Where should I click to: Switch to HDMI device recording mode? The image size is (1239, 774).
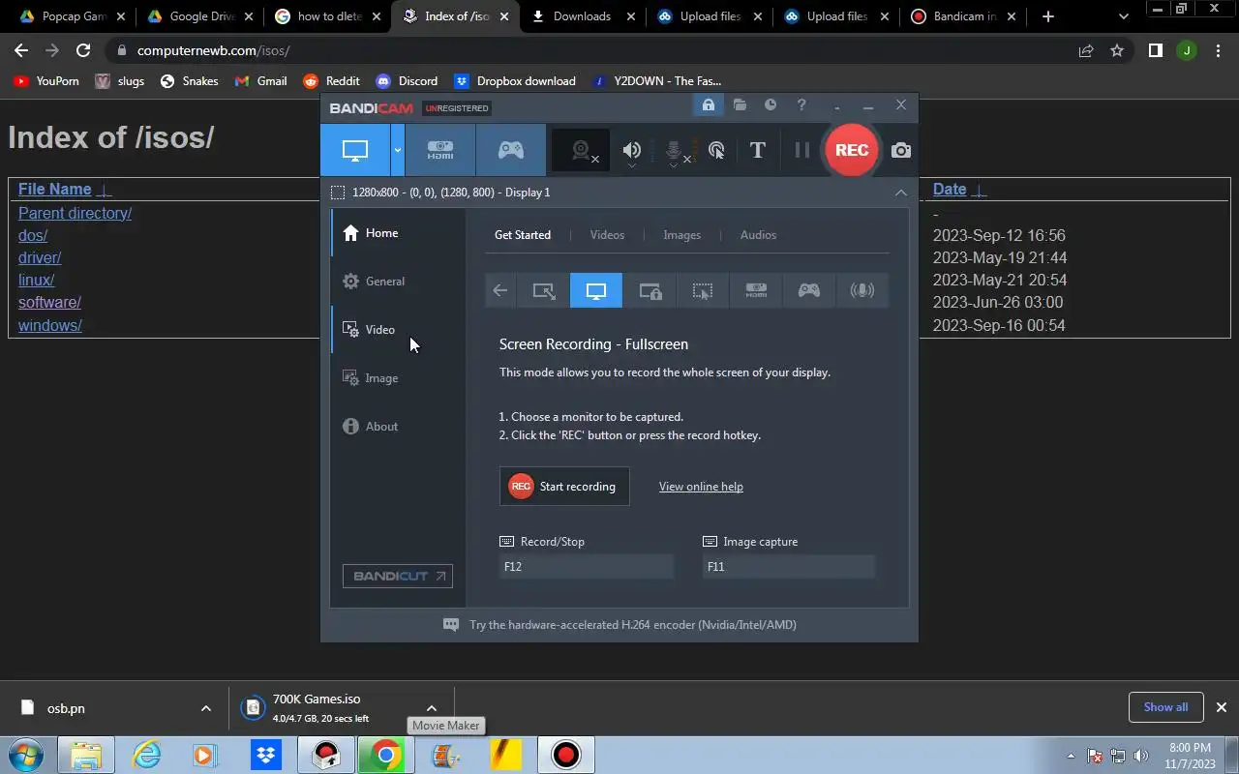click(440, 150)
